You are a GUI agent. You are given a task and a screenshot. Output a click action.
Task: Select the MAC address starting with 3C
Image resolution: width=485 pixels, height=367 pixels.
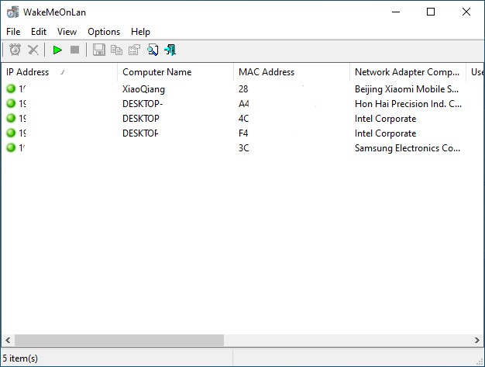[x=244, y=148]
